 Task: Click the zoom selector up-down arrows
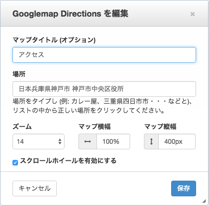point(60,141)
